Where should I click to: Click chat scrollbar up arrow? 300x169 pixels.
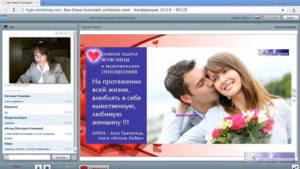pyautogui.click(x=75, y=32)
